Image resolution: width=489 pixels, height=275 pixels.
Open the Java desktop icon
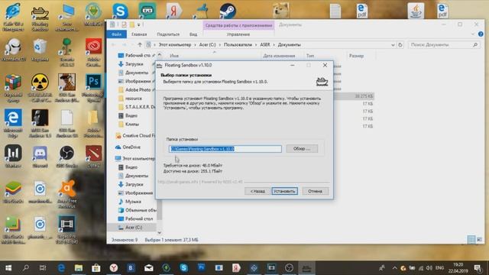pyautogui.click(x=416, y=11)
